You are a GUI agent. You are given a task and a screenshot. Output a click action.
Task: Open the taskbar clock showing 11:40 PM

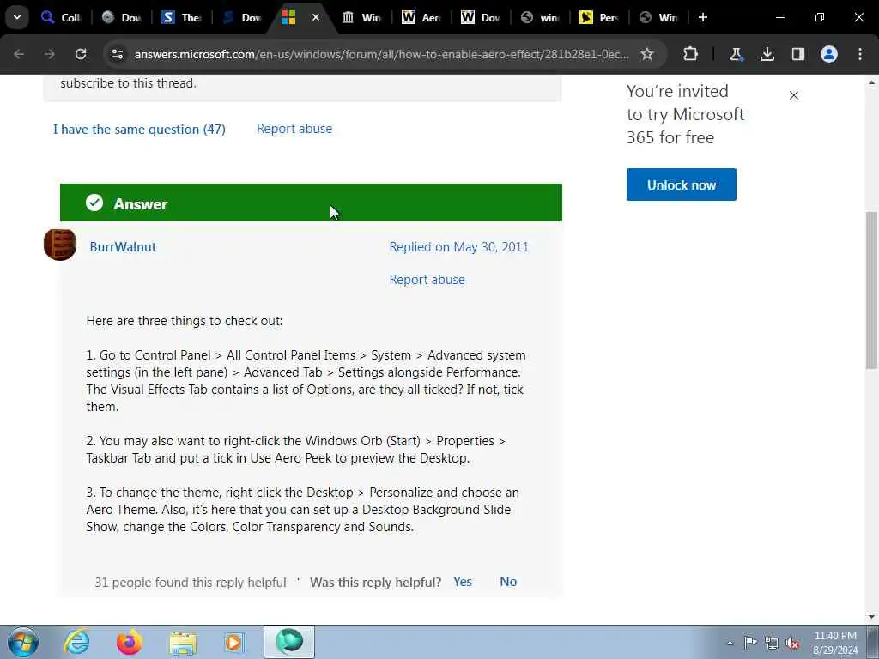pyautogui.click(x=834, y=643)
